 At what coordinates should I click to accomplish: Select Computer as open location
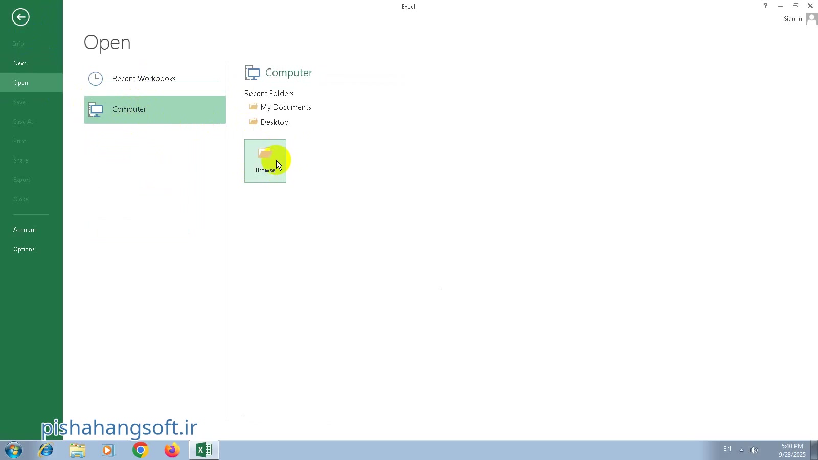[155, 109]
